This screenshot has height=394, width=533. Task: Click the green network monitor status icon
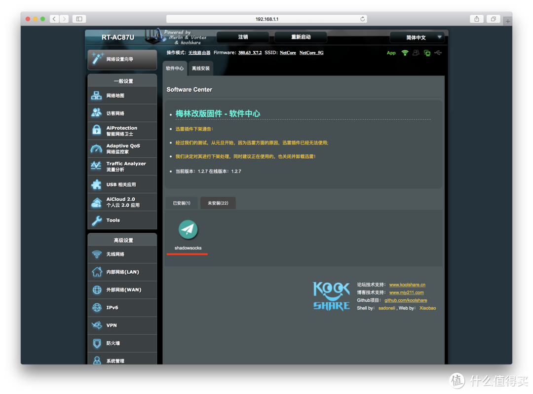427,53
